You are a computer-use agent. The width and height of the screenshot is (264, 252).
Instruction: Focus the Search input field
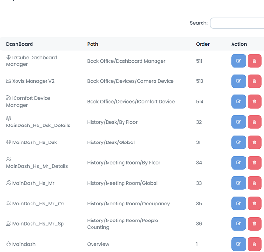237,23
